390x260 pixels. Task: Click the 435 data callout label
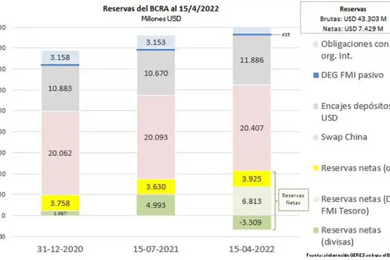[286, 33]
